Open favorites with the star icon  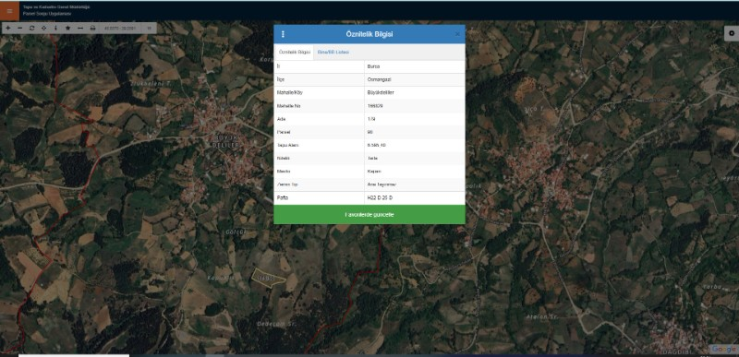tap(67, 29)
